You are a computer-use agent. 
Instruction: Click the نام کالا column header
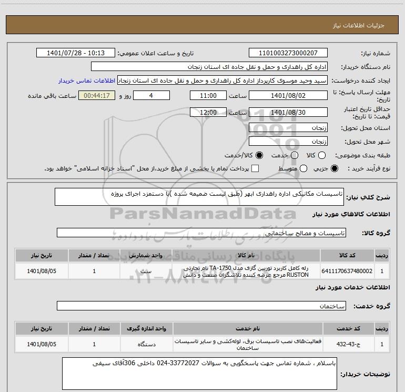click(246, 255)
